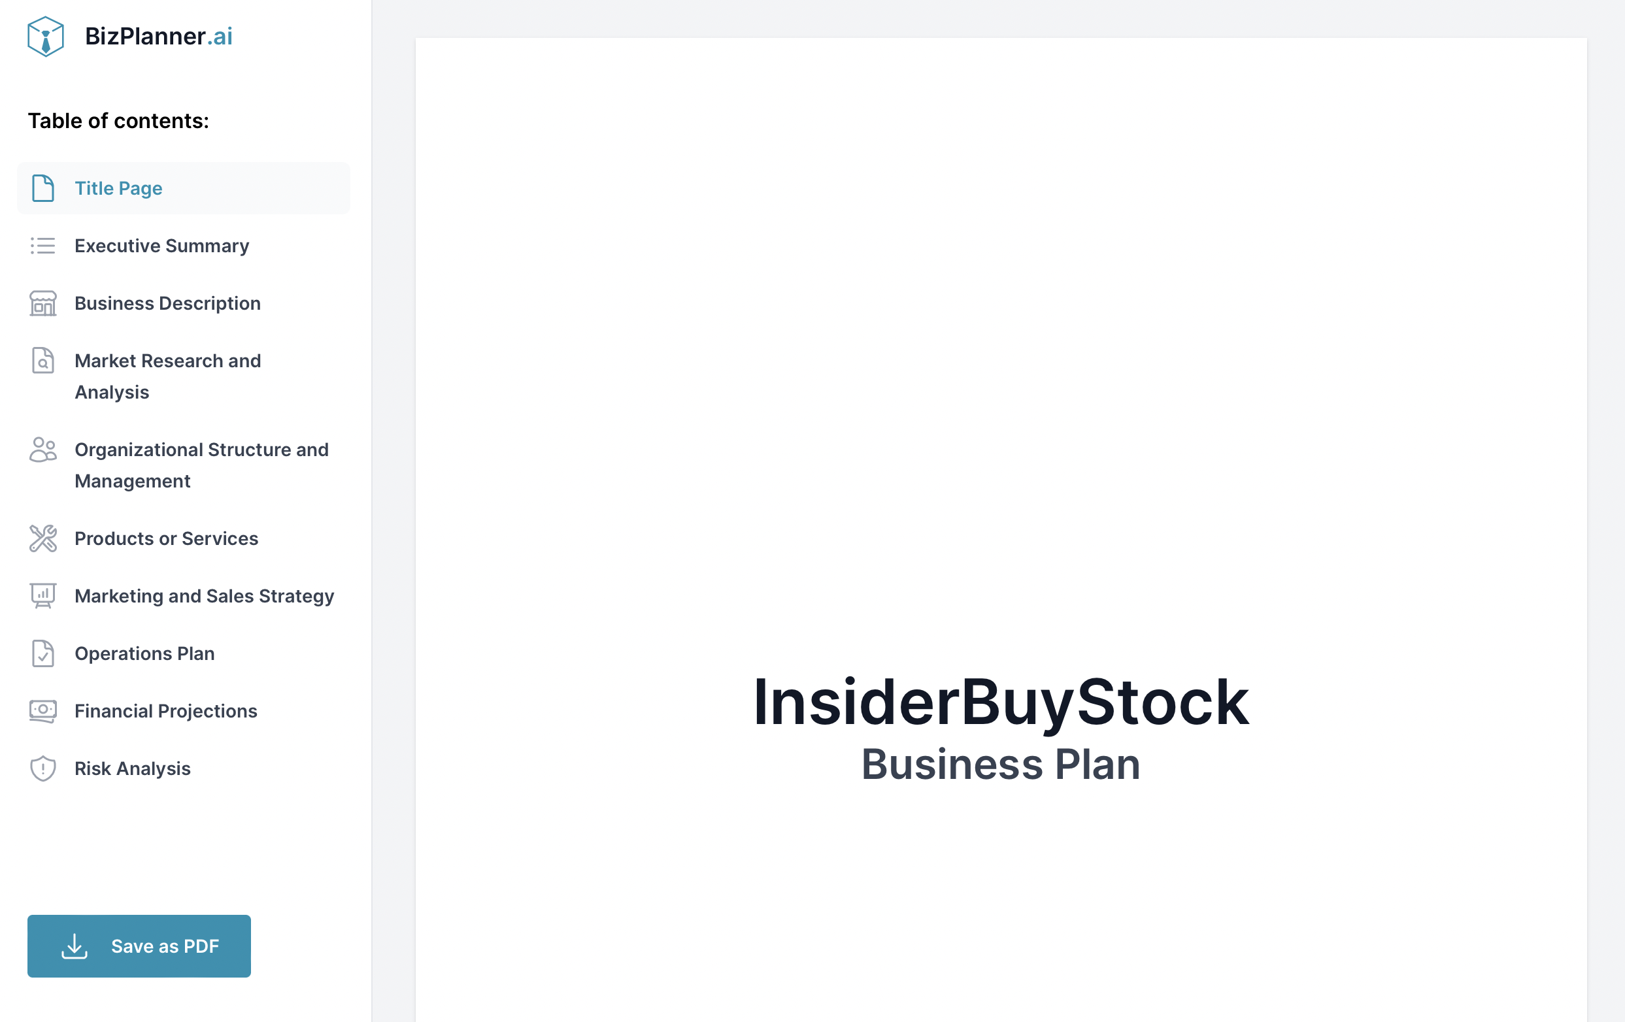Click the Business Description storefront icon
This screenshot has width=1625, height=1022.
(x=43, y=304)
